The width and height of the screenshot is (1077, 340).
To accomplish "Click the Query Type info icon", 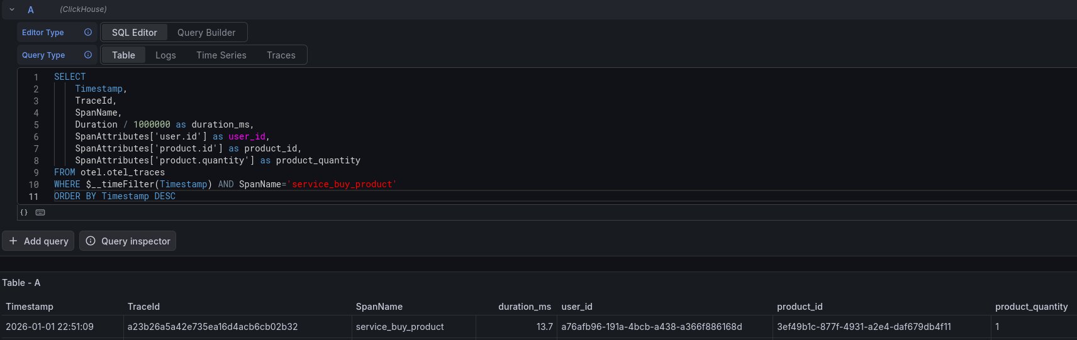I will [88, 55].
